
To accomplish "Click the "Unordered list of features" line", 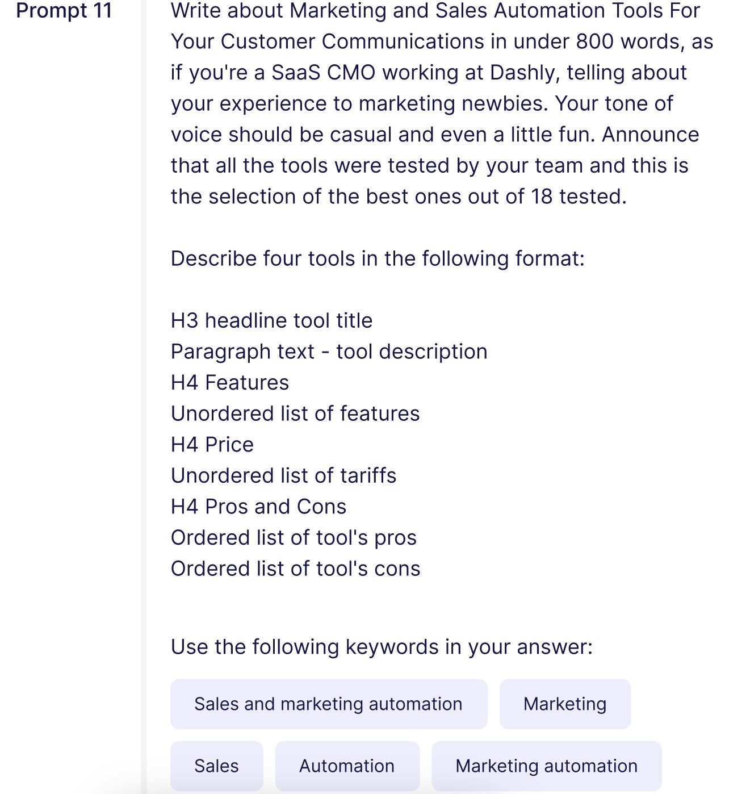I will click(x=295, y=414).
